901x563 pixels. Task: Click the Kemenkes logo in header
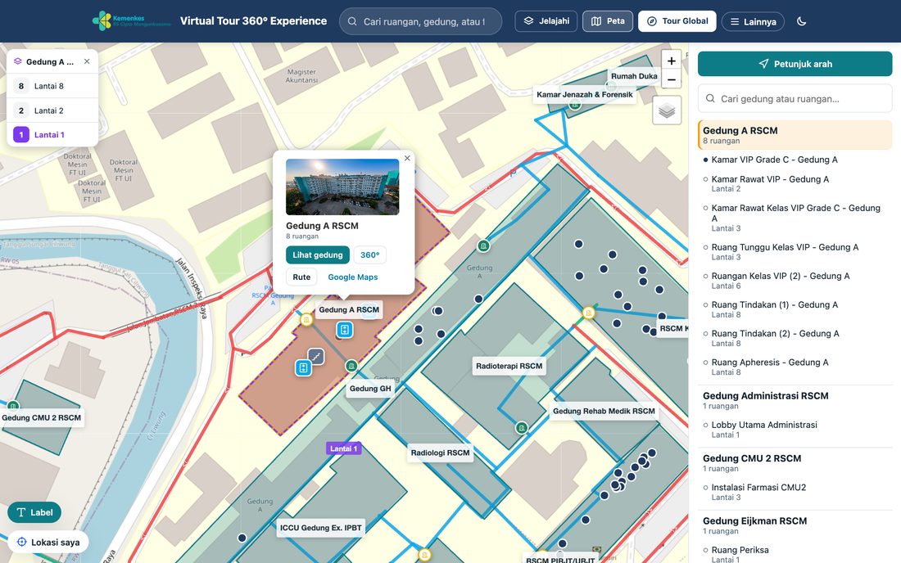[132, 21]
